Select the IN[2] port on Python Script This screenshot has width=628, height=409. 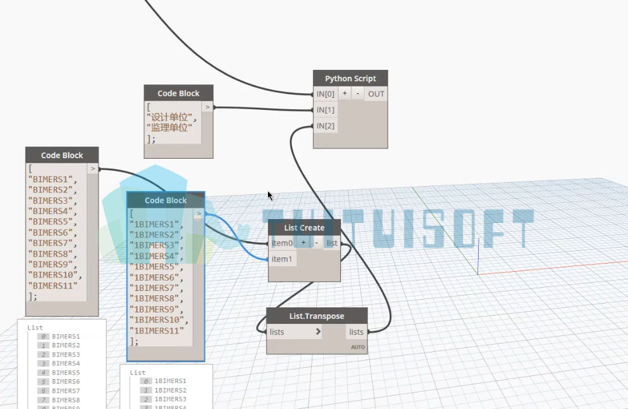click(x=325, y=126)
